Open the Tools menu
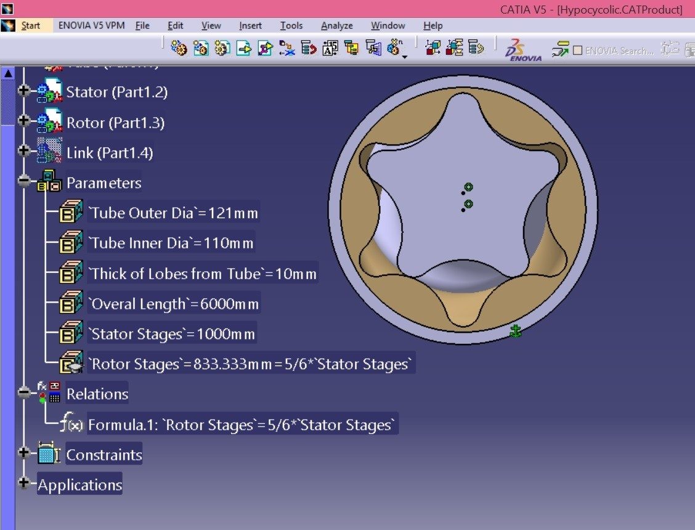The image size is (695, 530). point(291,26)
